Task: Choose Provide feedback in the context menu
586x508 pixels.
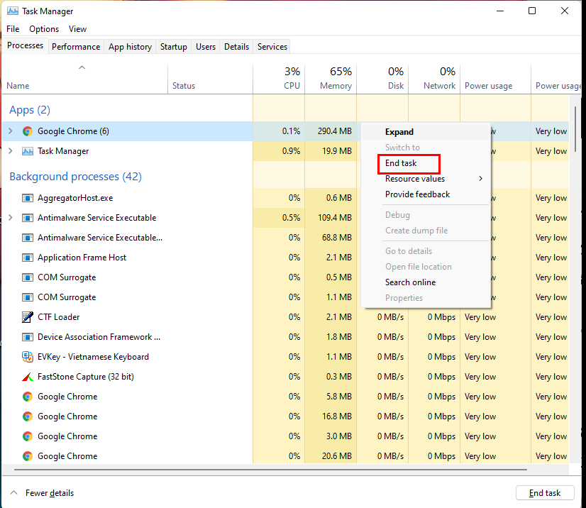Action: click(426, 194)
